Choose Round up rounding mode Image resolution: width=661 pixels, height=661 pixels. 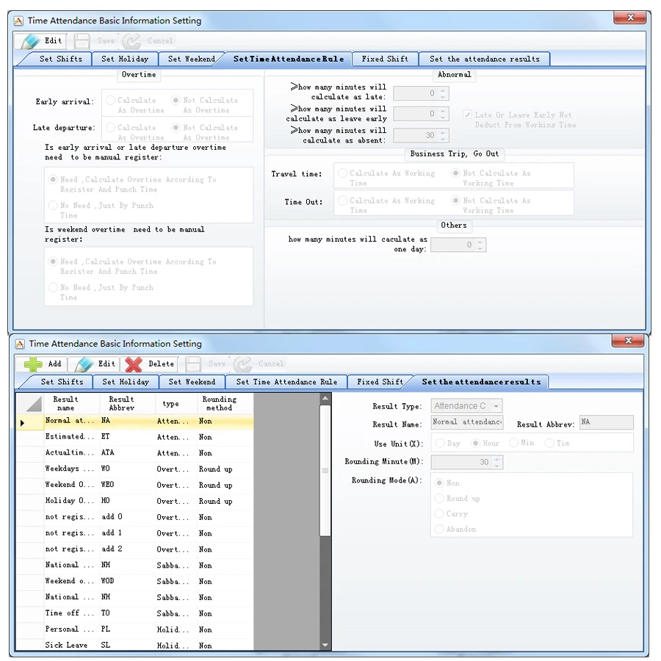click(439, 499)
